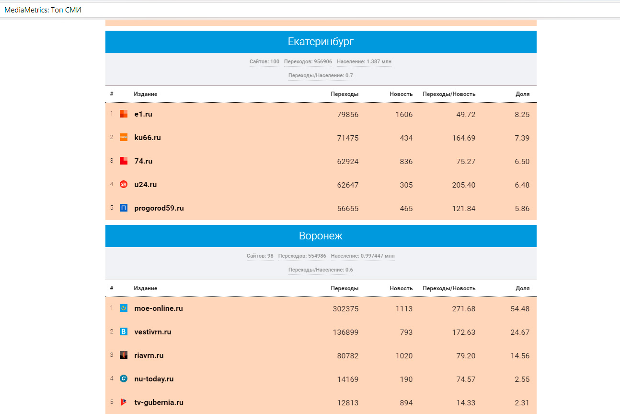Open the Екатеринбург city header
Screen dimensions: 620x414
point(321,42)
